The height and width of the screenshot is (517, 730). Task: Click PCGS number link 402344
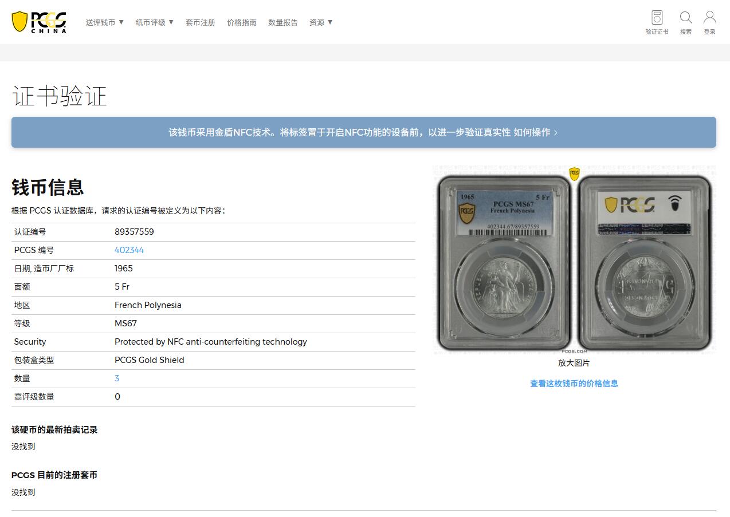pos(129,250)
